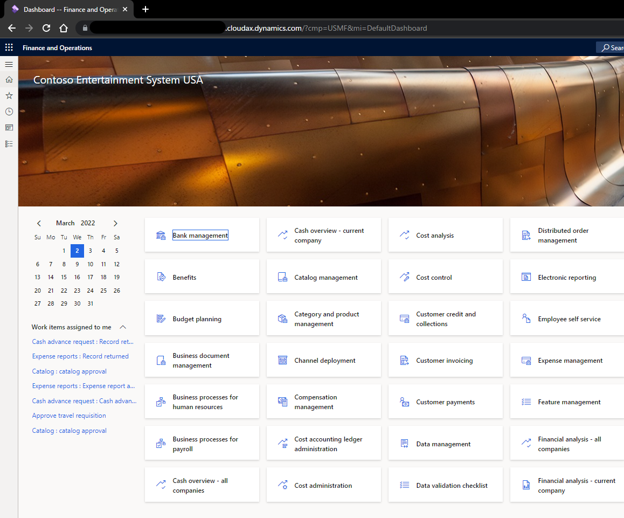Viewport: 624px width, 518px height.
Task: Open Expense reports : Record returned link
Action: (80, 356)
